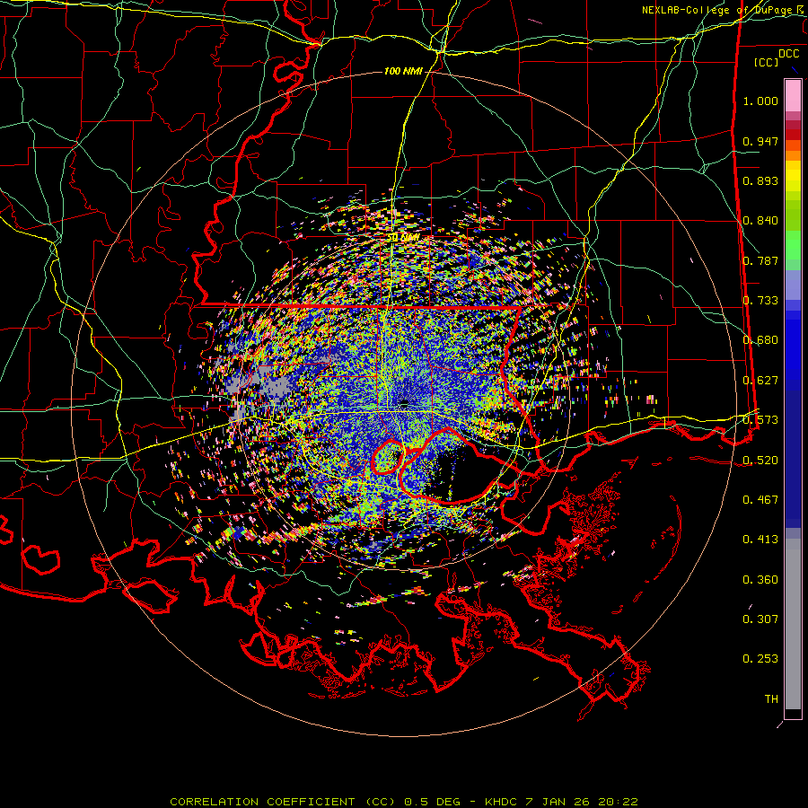Image resolution: width=808 pixels, height=808 pixels.
Task: Click the DCC label above the color bar
Action: click(x=788, y=54)
